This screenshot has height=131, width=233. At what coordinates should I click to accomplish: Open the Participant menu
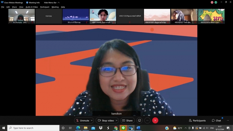[45, 7]
